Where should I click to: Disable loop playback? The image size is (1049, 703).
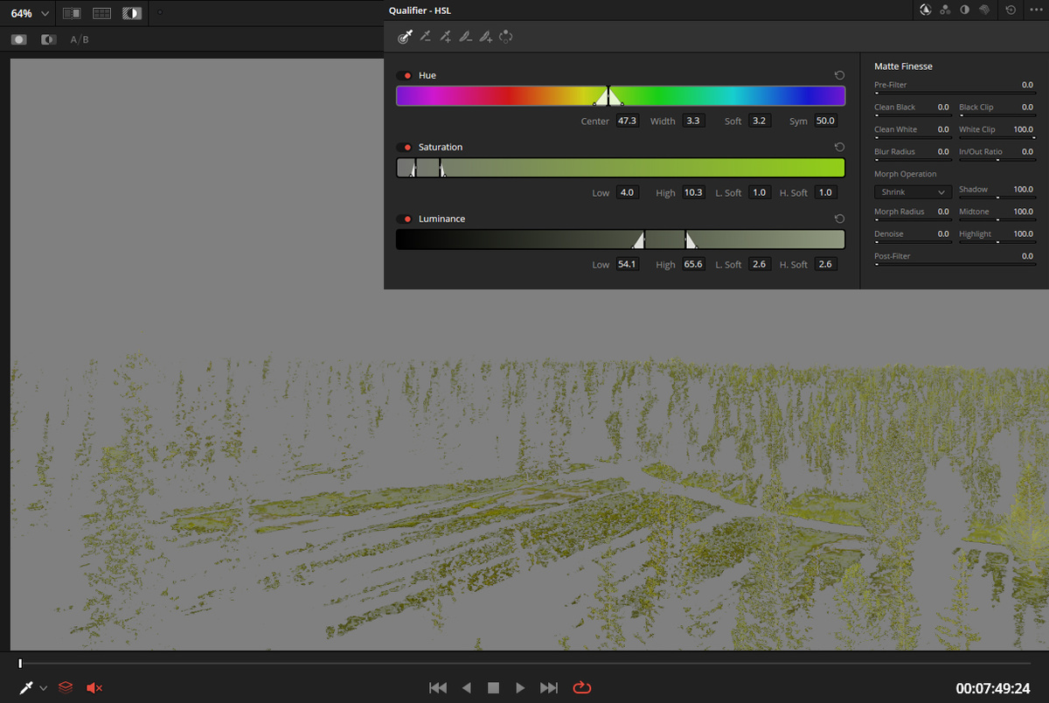point(581,688)
